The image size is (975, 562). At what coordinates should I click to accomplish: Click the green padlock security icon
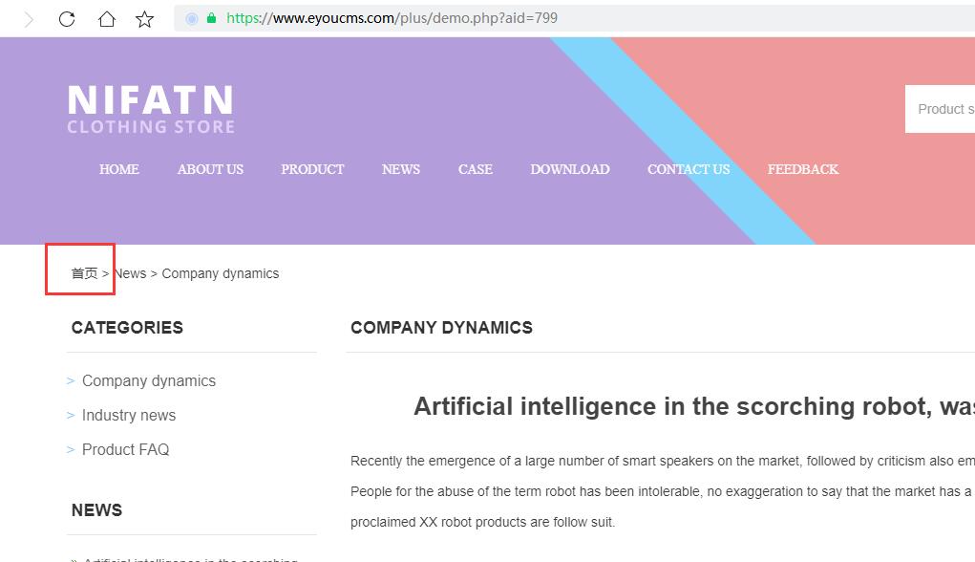tap(211, 18)
